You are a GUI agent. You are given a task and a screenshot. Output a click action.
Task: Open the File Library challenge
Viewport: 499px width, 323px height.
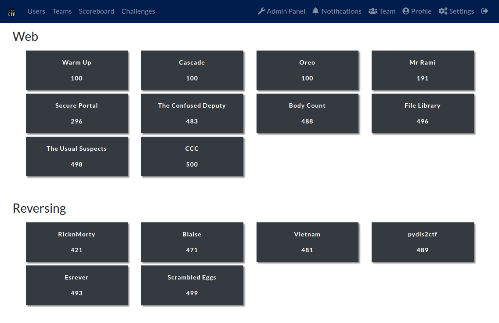click(423, 113)
